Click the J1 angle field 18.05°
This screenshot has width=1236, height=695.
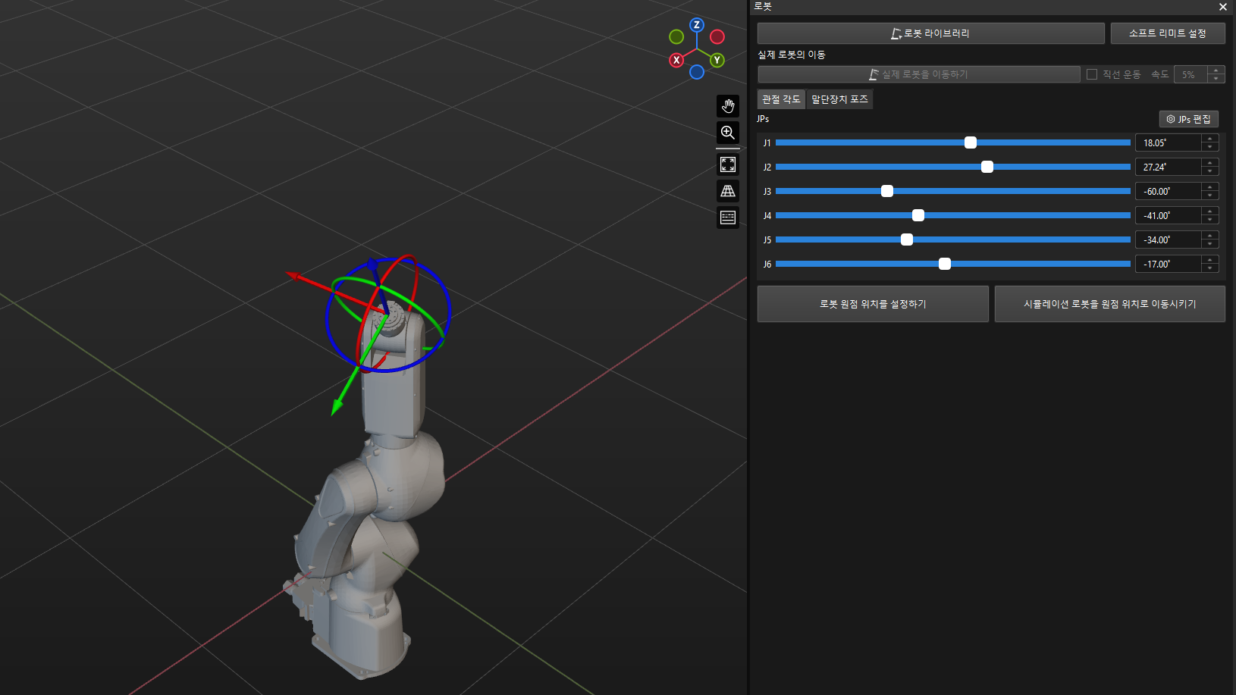[1169, 142]
